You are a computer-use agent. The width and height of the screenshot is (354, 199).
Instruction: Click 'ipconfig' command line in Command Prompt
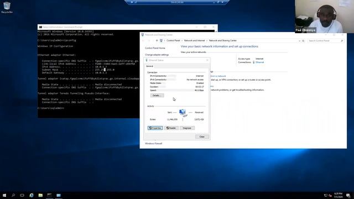[56, 40]
